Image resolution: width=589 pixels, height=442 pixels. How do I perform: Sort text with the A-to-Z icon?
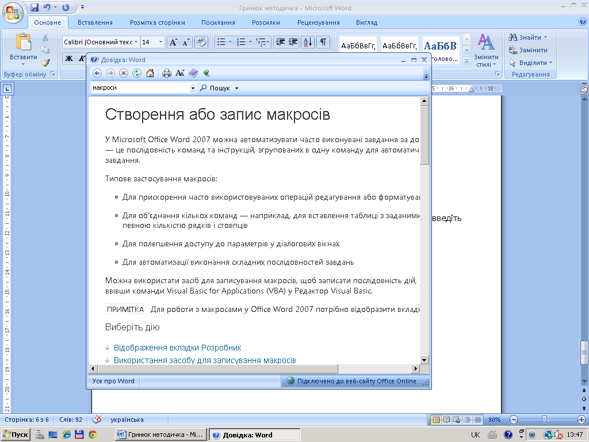(307, 42)
